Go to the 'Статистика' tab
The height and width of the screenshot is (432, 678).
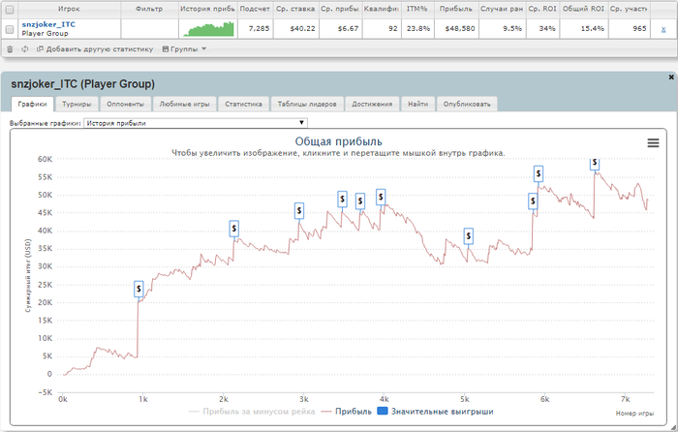point(243,104)
